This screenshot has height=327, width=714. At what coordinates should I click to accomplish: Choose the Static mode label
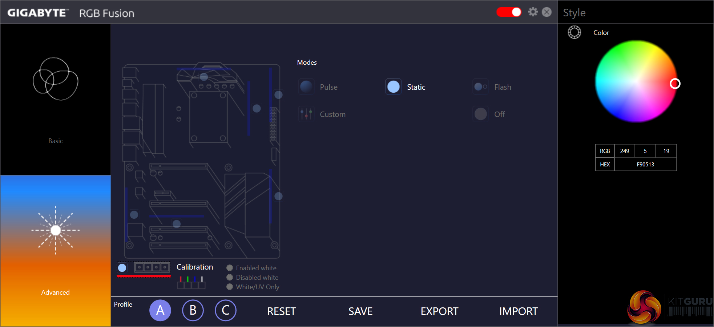pos(416,87)
